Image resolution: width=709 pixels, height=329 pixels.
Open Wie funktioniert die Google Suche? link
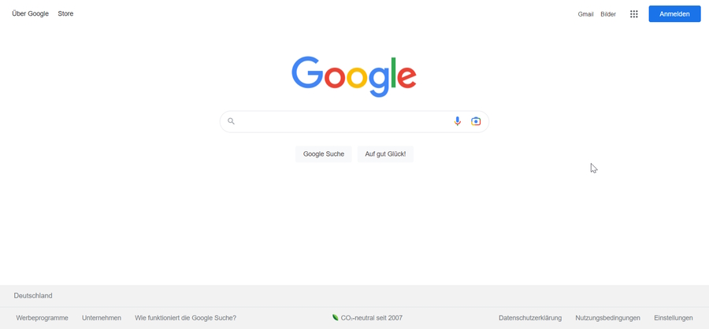coord(185,318)
